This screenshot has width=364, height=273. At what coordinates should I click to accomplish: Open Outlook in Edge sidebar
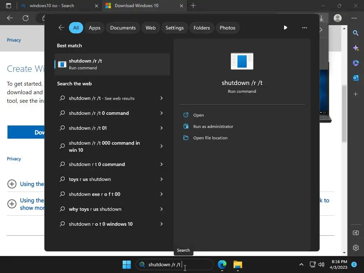(x=355, y=78)
